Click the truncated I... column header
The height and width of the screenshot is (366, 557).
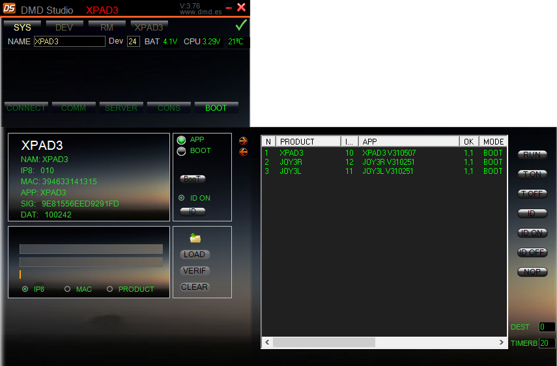pyautogui.click(x=350, y=141)
